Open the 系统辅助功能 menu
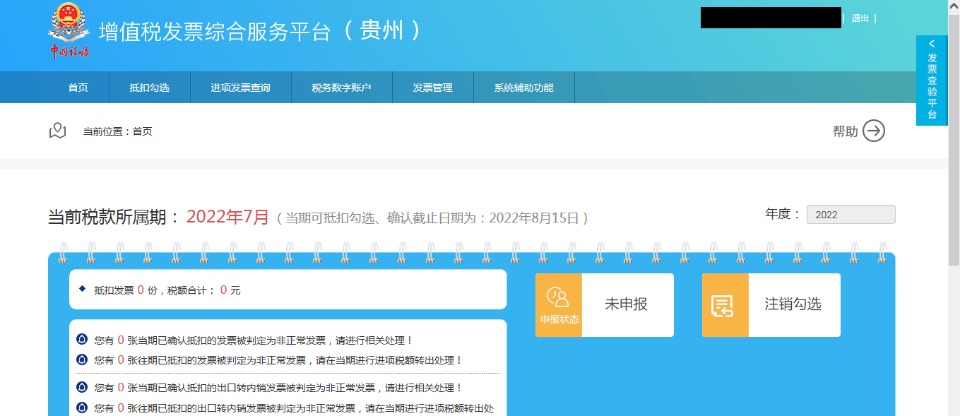The height and width of the screenshot is (416, 960). 524,88
